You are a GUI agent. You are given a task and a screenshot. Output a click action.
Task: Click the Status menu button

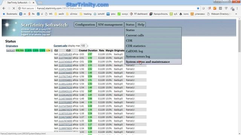pyautogui.click(x=130, y=24)
